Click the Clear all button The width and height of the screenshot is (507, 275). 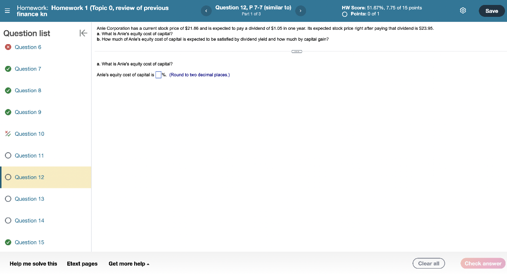(x=428, y=263)
